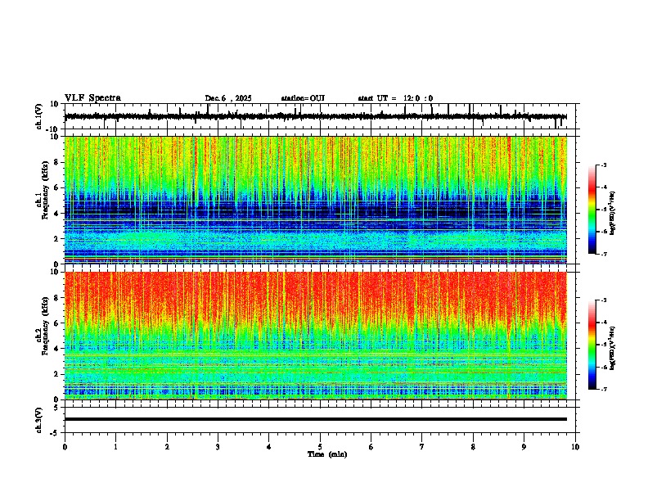The image size is (648, 501).
Task: Click the 'Time (min)' axis label
Action: [327, 454]
